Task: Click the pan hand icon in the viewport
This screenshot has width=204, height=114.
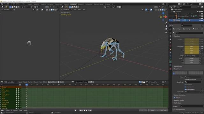Action: pos(166,26)
